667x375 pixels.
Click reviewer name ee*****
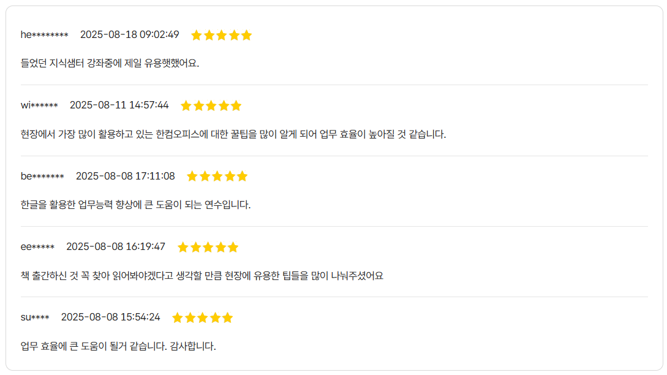tap(37, 246)
